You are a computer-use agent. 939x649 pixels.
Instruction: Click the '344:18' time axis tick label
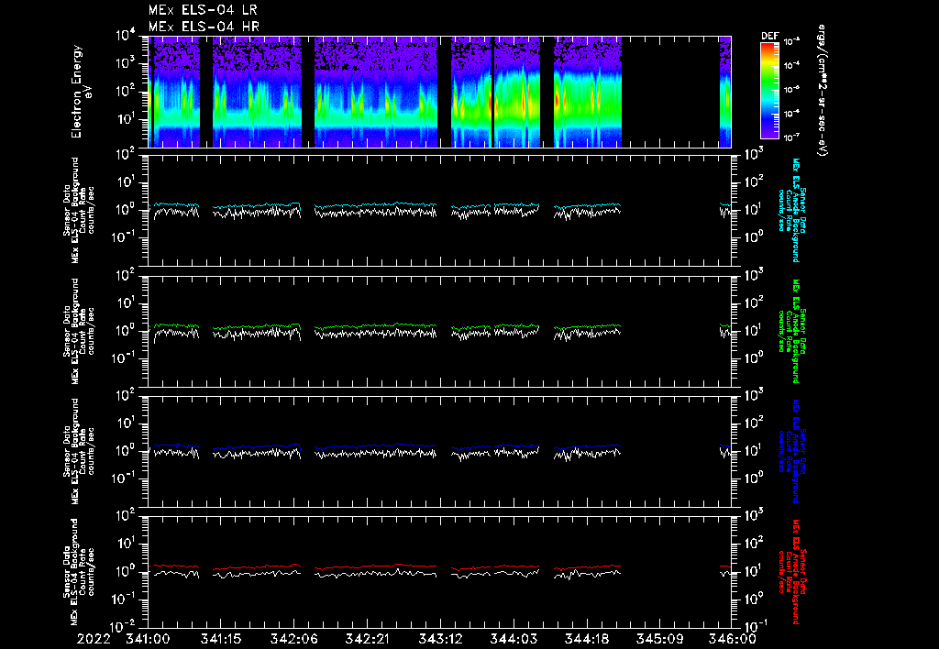[586, 640]
